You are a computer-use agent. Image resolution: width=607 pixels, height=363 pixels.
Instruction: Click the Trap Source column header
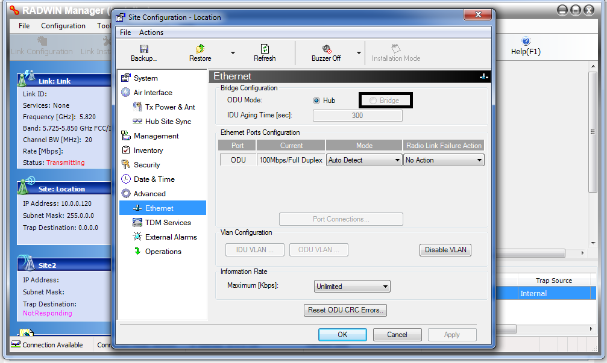pyautogui.click(x=554, y=281)
